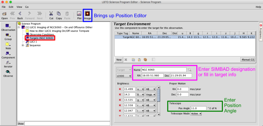Select Observing Conditions in the tree

42,34
